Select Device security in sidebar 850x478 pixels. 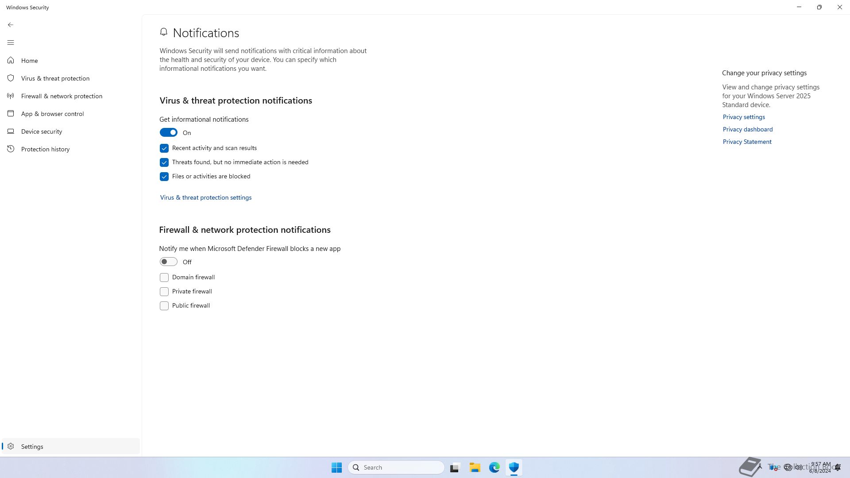tap(42, 131)
